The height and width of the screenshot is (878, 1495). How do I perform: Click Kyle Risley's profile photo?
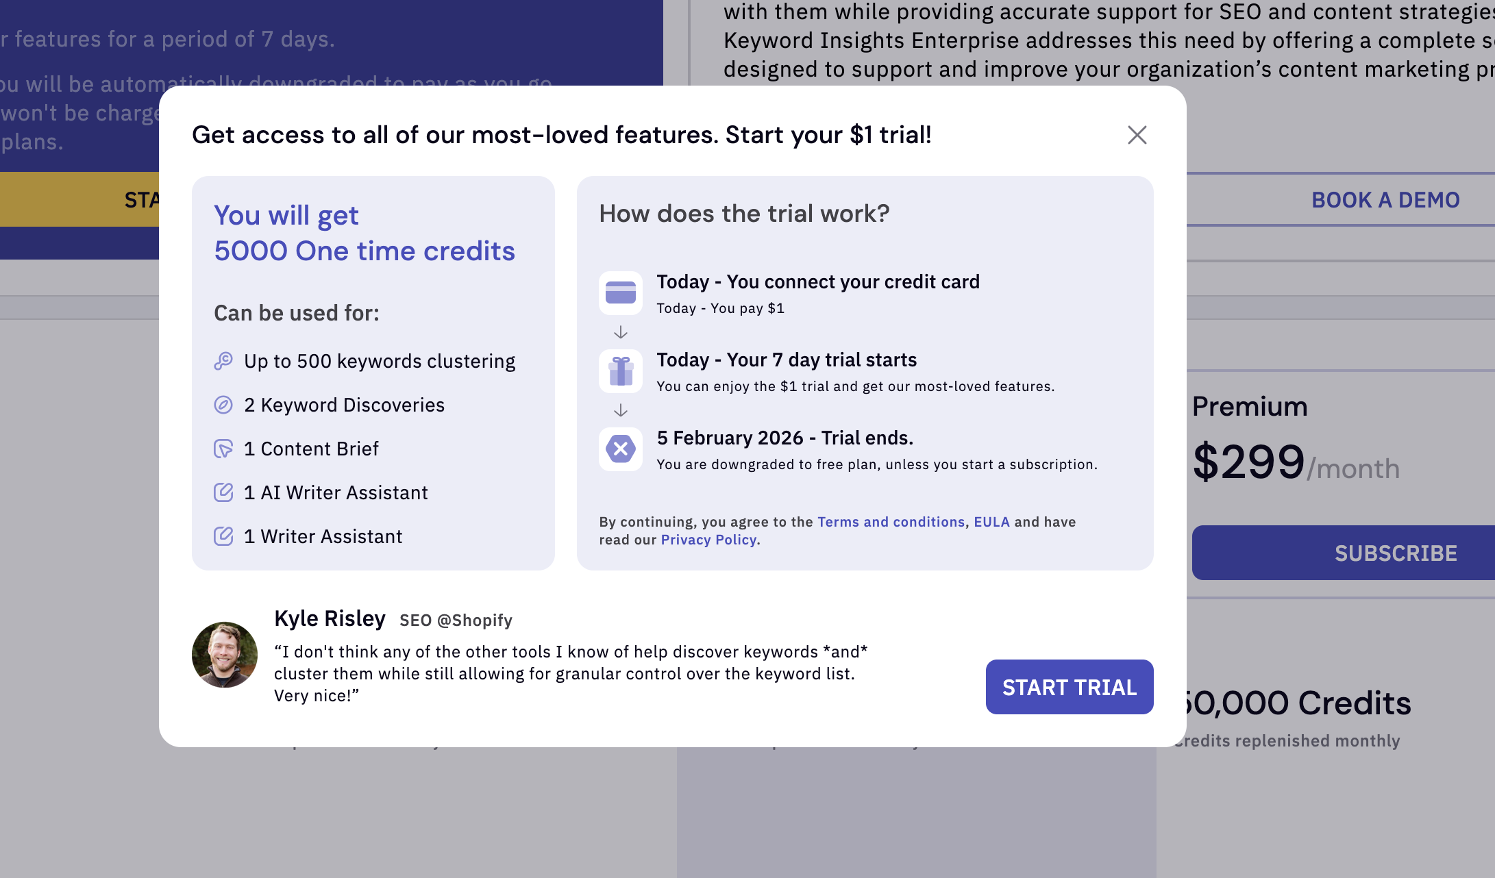(225, 655)
